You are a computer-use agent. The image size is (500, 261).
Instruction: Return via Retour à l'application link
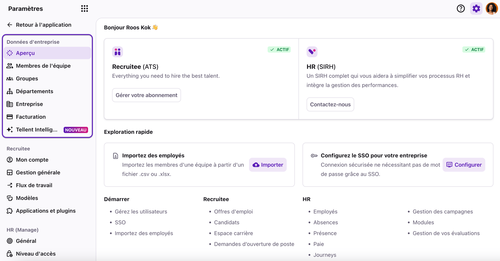[43, 25]
